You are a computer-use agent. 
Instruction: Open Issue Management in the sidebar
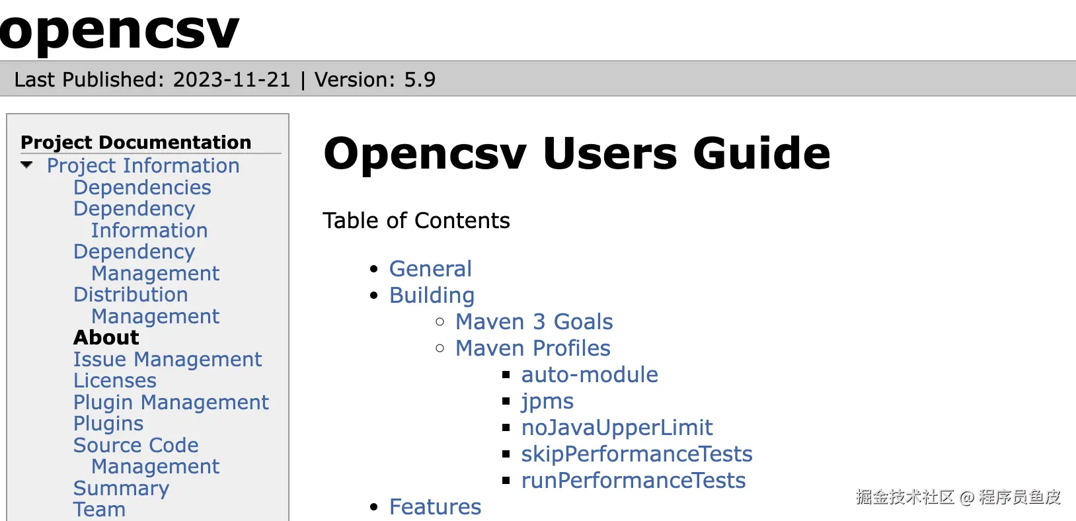[x=168, y=359]
